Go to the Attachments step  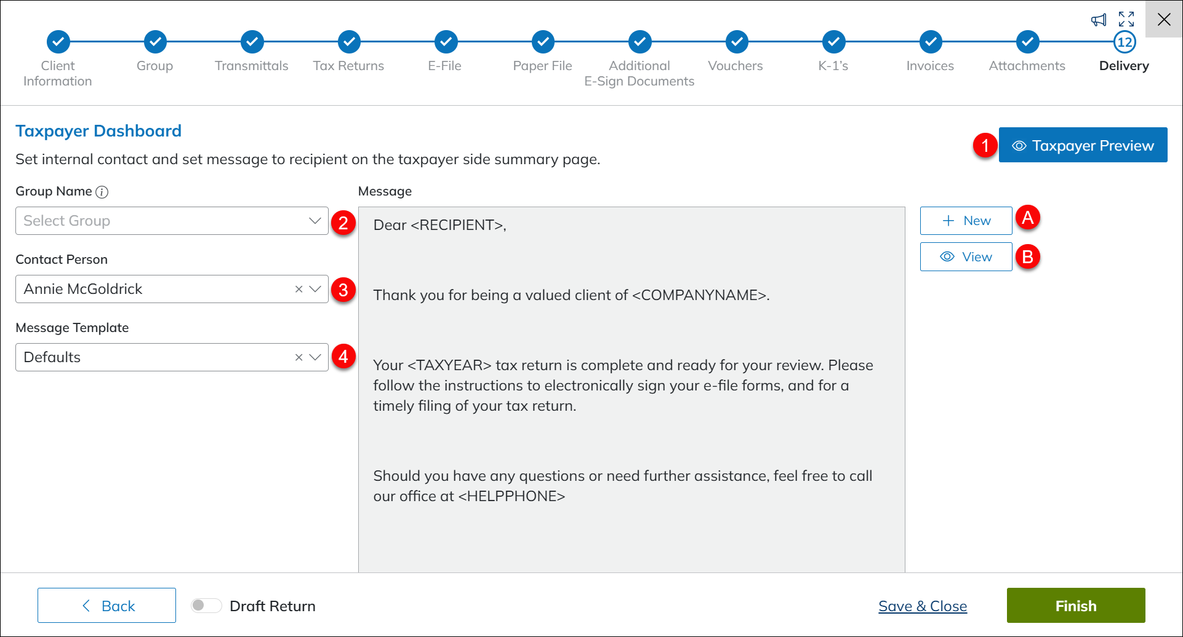(1027, 42)
